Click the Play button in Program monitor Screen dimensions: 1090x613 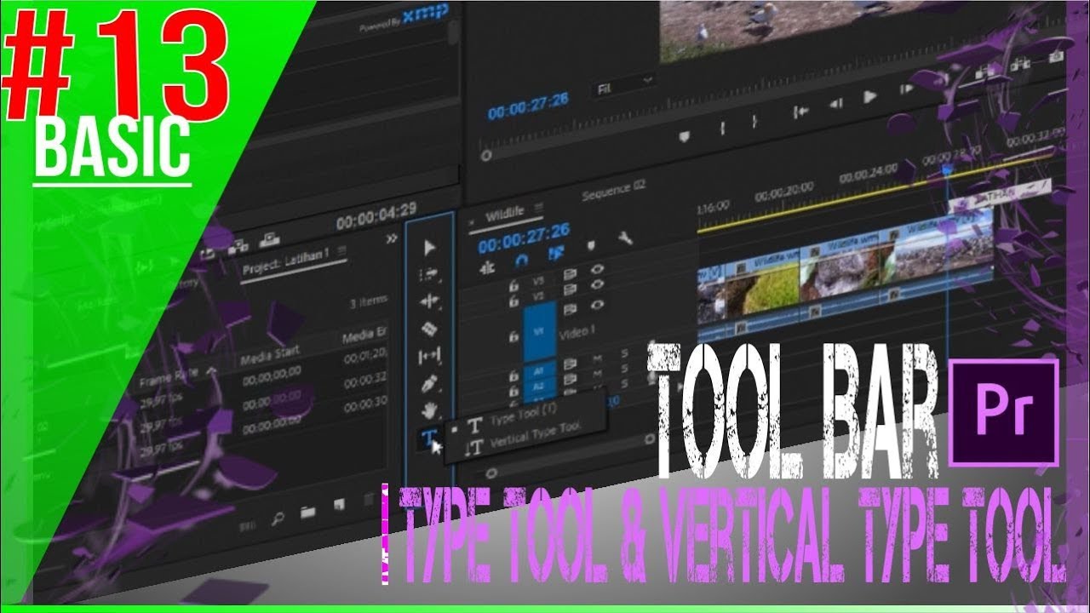pos(869,97)
